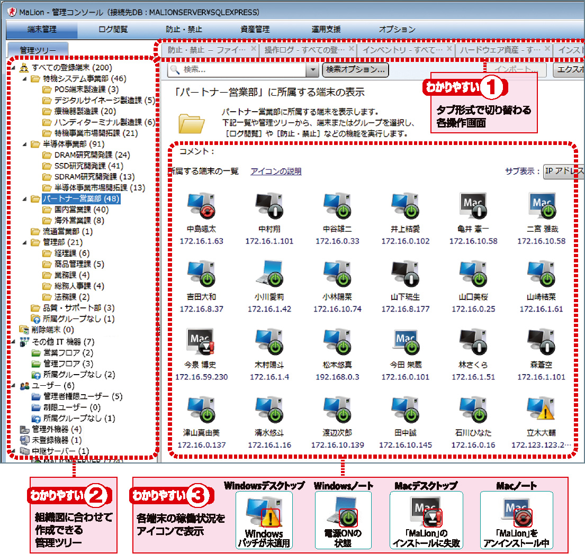Collapse the すべての登録端末 tree node
Image resolution: width=585 pixels, height=554 pixels.
coord(14,68)
